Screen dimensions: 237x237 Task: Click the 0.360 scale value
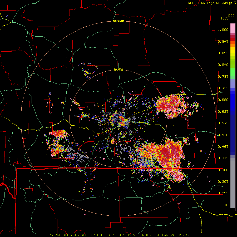coord(223,170)
